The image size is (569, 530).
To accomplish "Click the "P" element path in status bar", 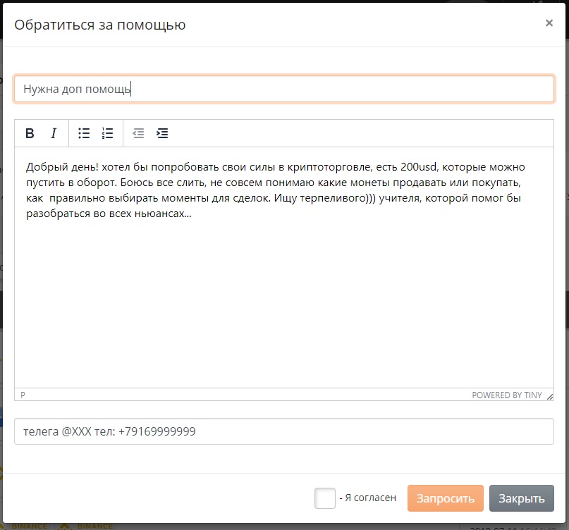I will pyautogui.click(x=23, y=395).
